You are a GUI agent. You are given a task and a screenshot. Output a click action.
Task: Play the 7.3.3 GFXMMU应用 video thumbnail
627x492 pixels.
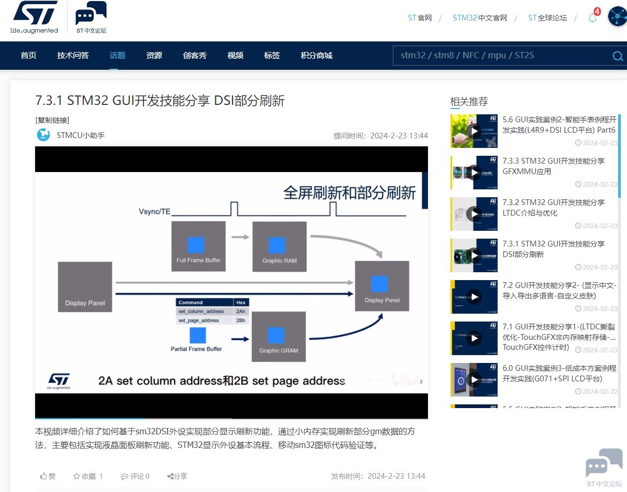(x=474, y=173)
